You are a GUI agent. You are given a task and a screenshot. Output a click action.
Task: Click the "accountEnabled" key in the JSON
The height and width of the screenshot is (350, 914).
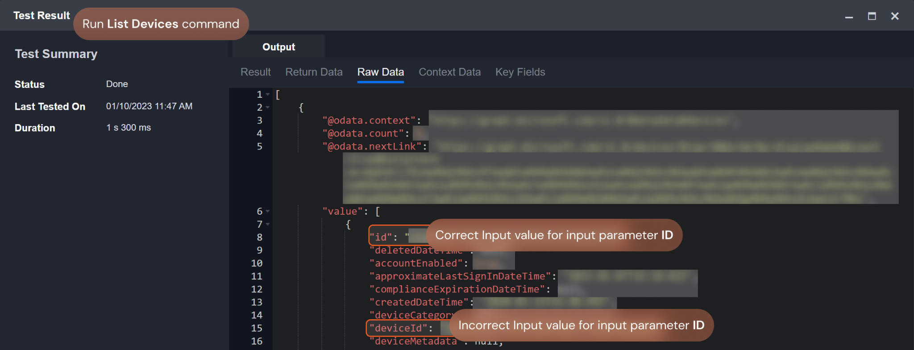coord(416,263)
